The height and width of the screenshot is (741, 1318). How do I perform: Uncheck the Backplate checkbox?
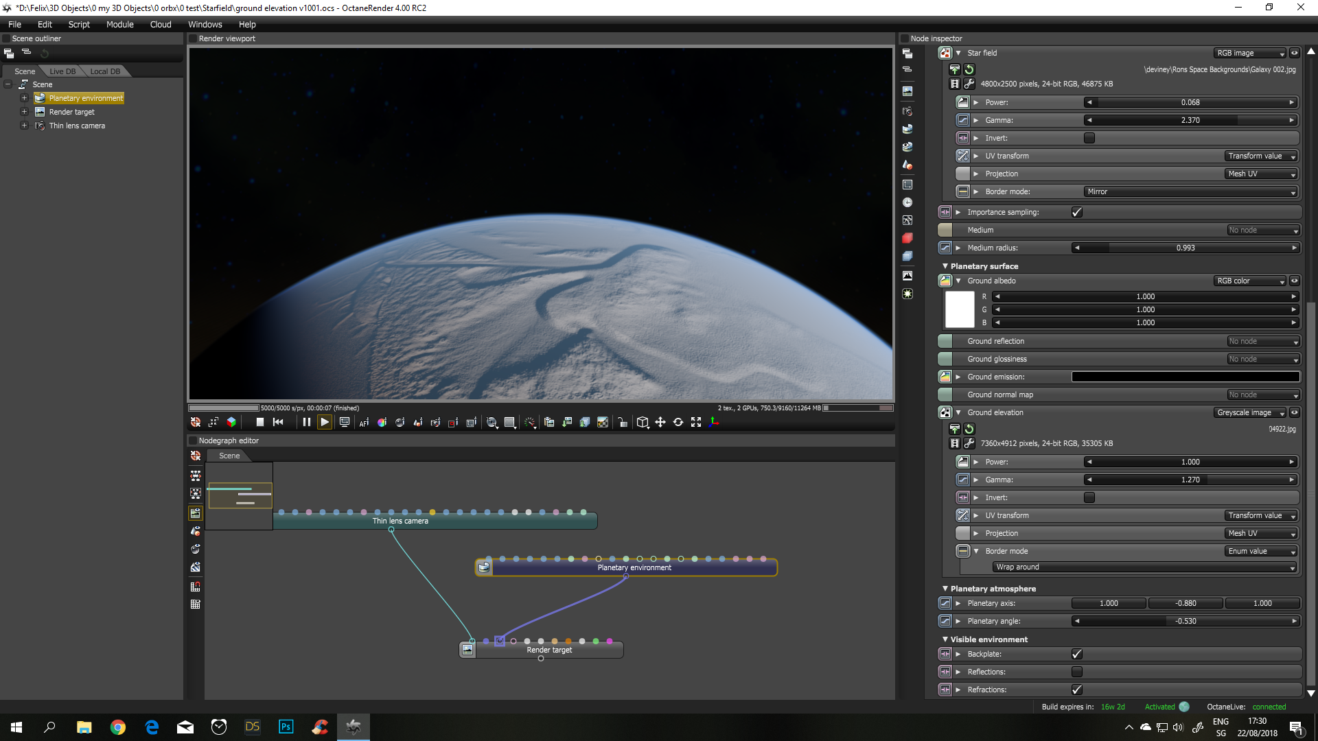[1076, 654]
